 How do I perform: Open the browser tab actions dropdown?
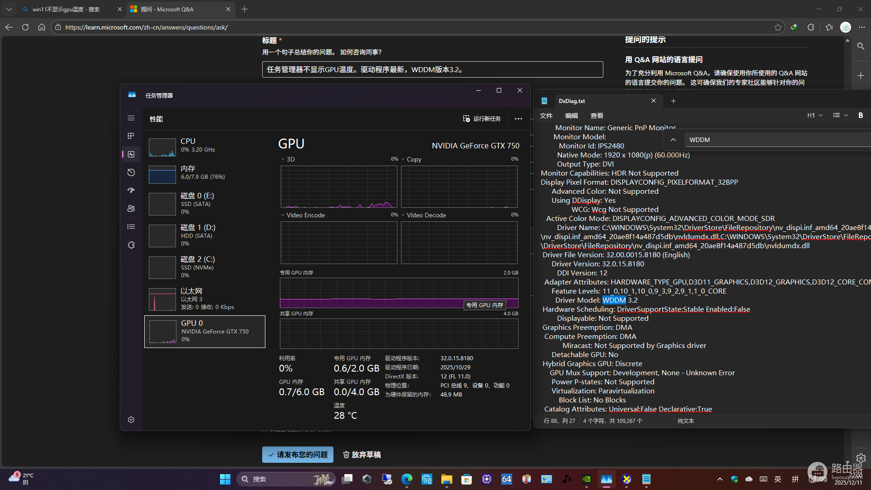9,9
